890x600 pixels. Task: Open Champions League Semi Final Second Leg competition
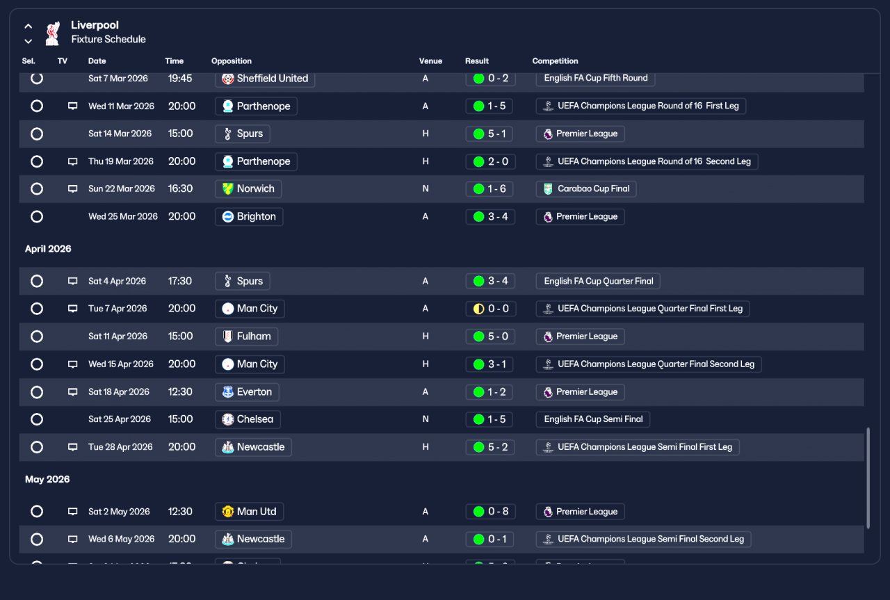(643, 539)
